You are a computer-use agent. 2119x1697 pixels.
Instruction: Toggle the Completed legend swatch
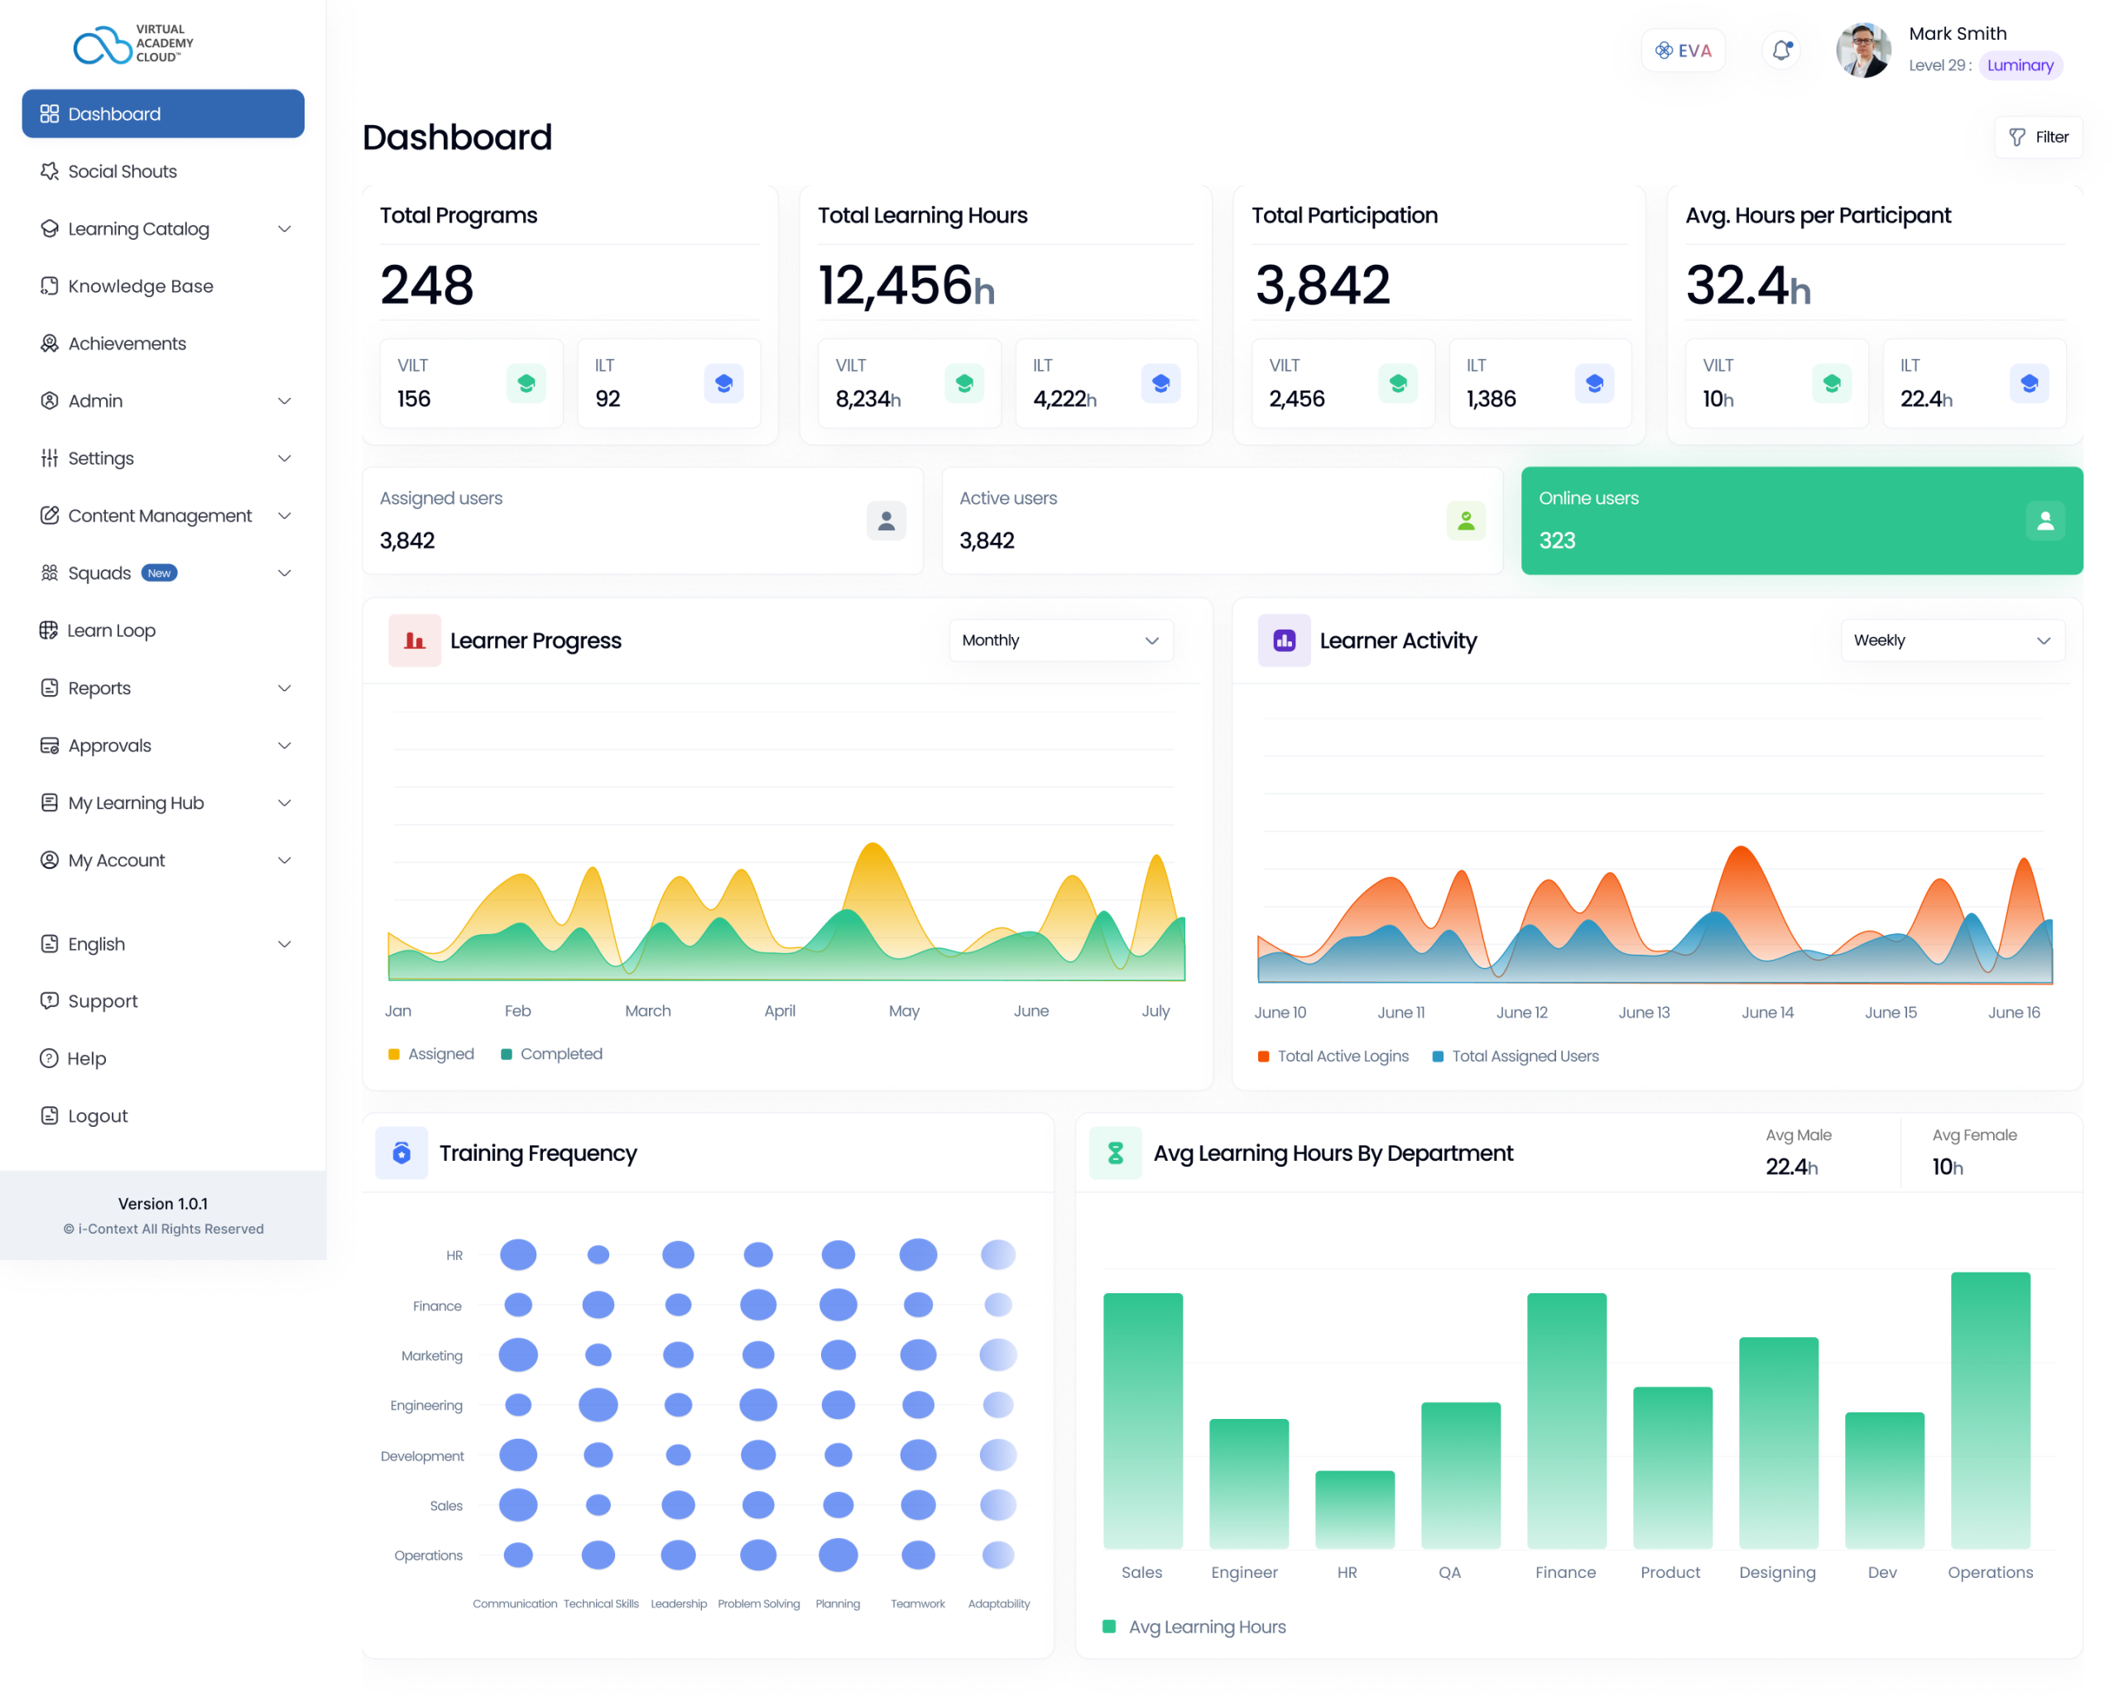pos(507,1053)
